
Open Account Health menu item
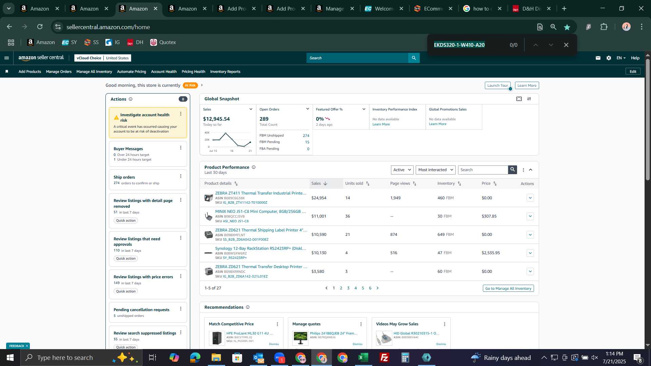tap(164, 72)
